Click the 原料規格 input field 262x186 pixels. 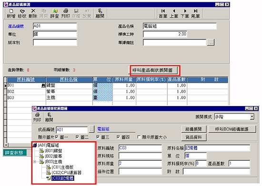click(140, 156)
